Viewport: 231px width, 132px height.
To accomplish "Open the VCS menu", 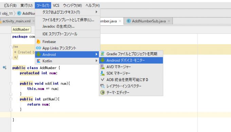I will tap(56, 5).
